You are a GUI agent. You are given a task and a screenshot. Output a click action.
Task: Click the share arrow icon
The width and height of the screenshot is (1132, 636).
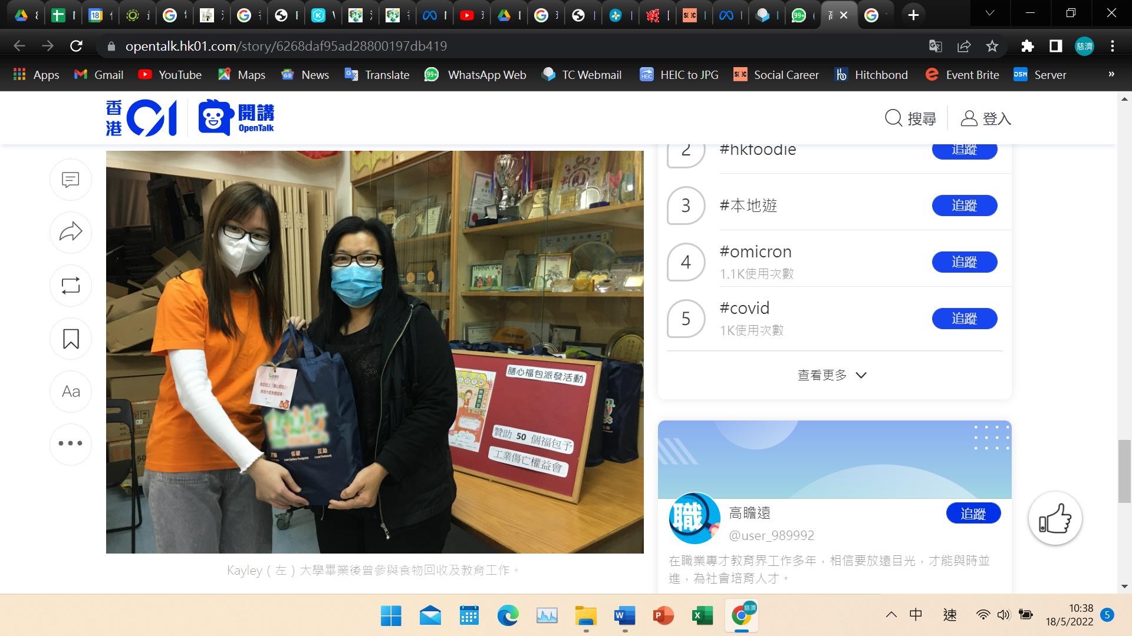(71, 232)
